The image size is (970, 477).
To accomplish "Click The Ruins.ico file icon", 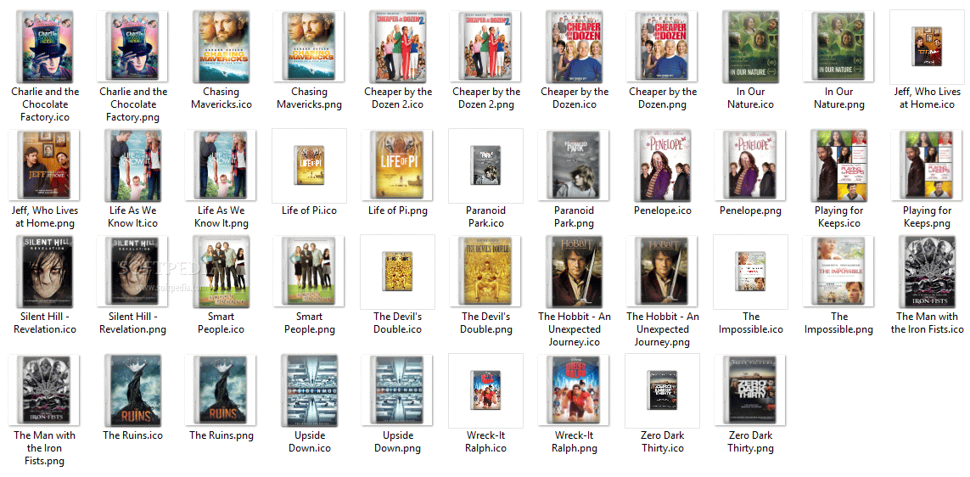I will pos(132,389).
